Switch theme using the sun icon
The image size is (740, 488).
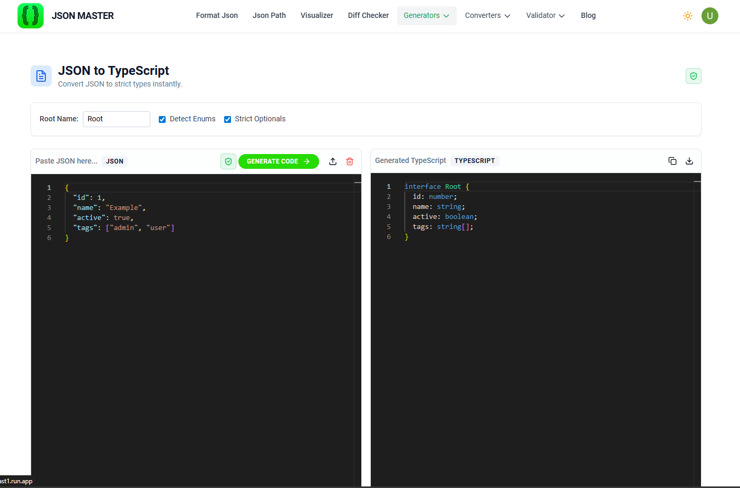pyautogui.click(x=688, y=16)
